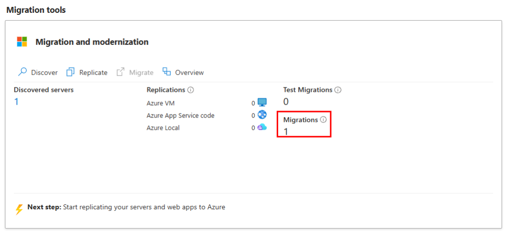Click the Azure Local replication count 0

253,128
